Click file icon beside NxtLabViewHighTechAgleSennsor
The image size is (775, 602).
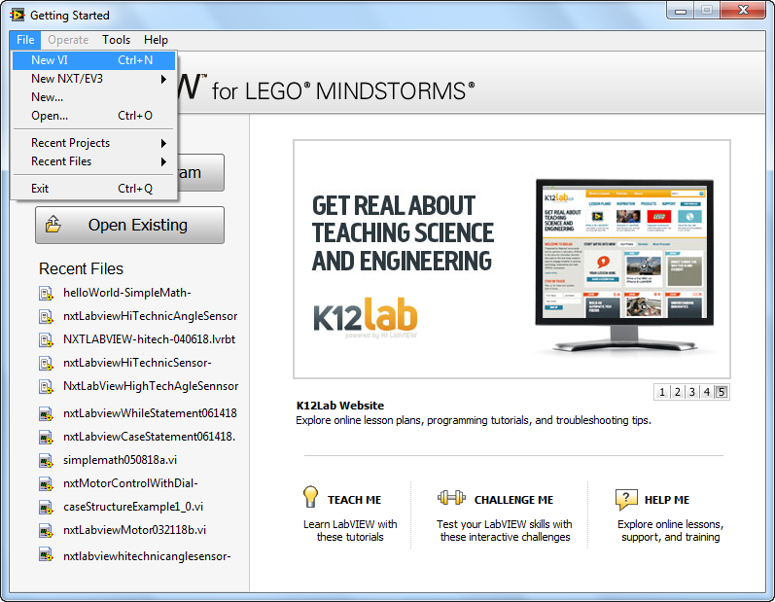(46, 386)
